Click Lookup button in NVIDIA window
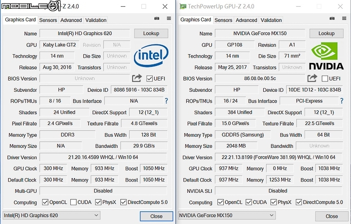The width and height of the screenshot is (351, 224). tap(326, 33)
